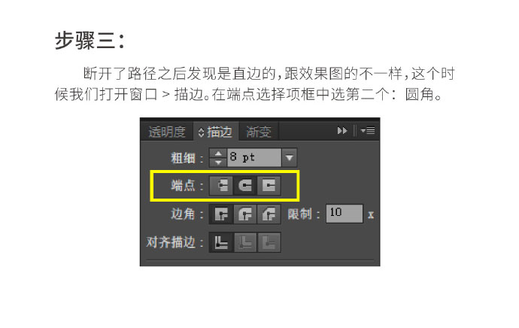Select the round cap endpoint icon
Image resolution: width=519 pixels, height=328 pixels.
click(x=245, y=185)
